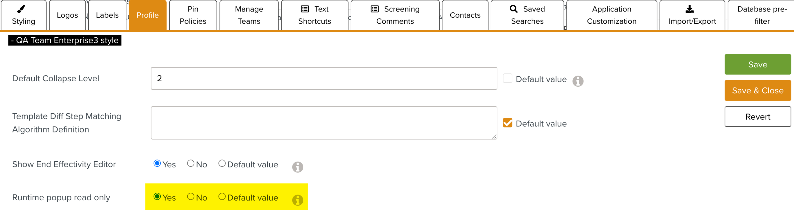Click the Default Collapse Level input field
The width and height of the screenshot is (794, 211).
pos(324,78)
